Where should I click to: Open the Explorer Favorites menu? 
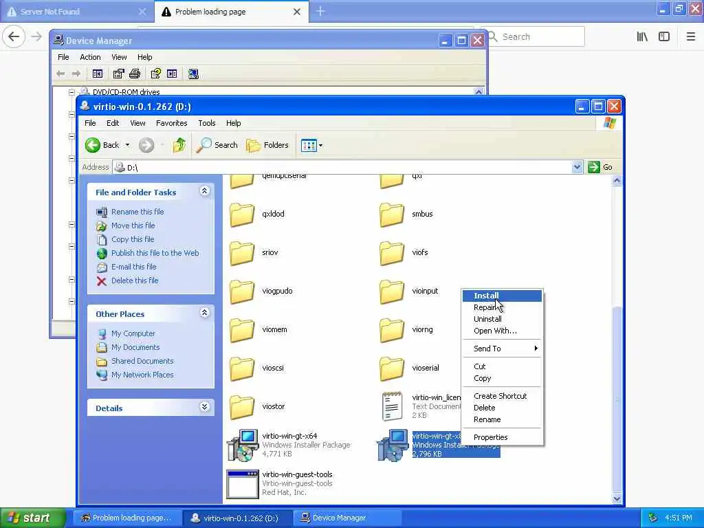tap(171, 123)
